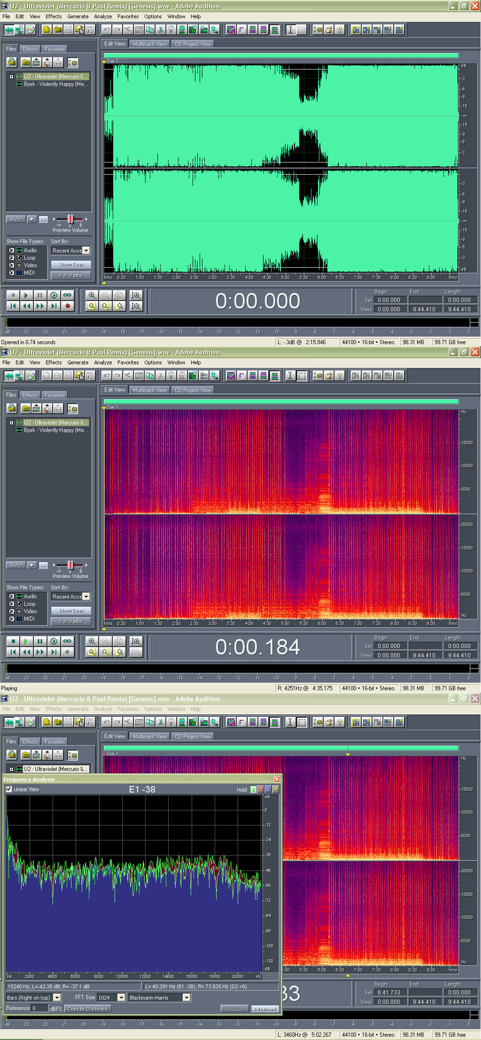
Task: Toggle Video file type checkbox in top window
Action: [x=12, y=265]
